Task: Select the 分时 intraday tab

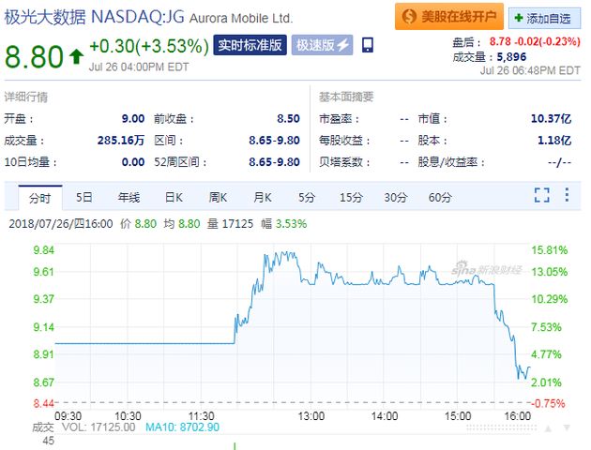Action: [x=39, y=198]
